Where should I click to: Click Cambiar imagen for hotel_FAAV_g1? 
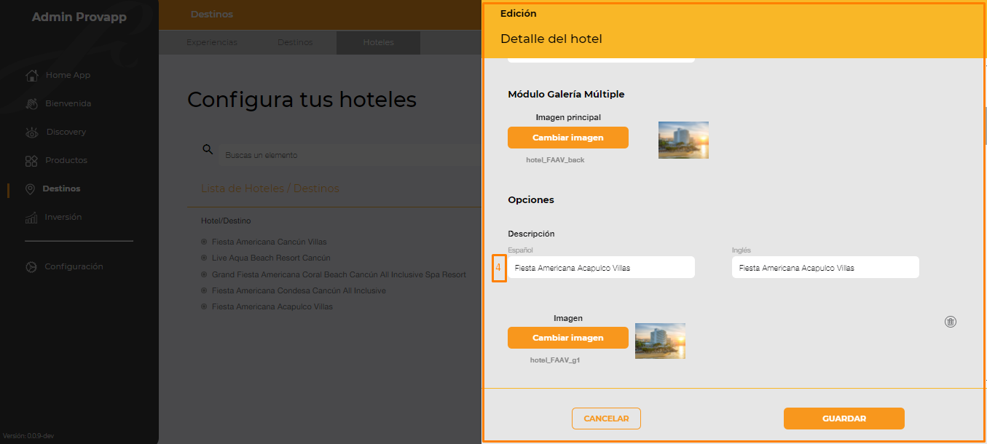click(x=568, y=338)
